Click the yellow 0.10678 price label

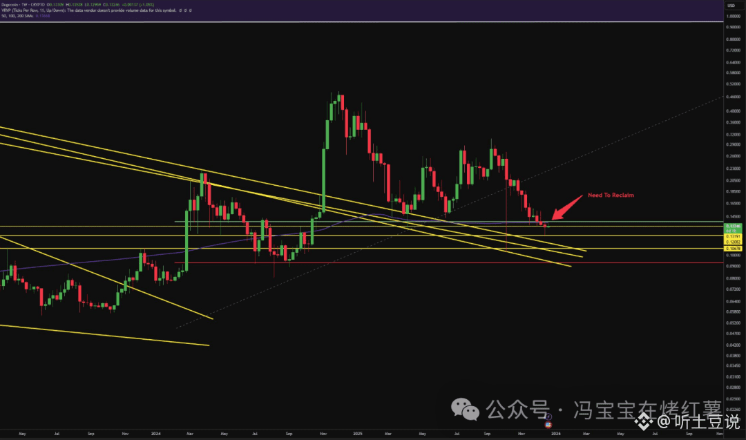pos(732,248)
